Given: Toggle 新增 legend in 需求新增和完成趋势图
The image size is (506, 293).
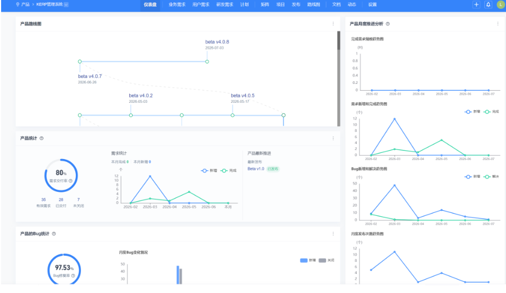Looking at the screenshot, I should (473, 112).
